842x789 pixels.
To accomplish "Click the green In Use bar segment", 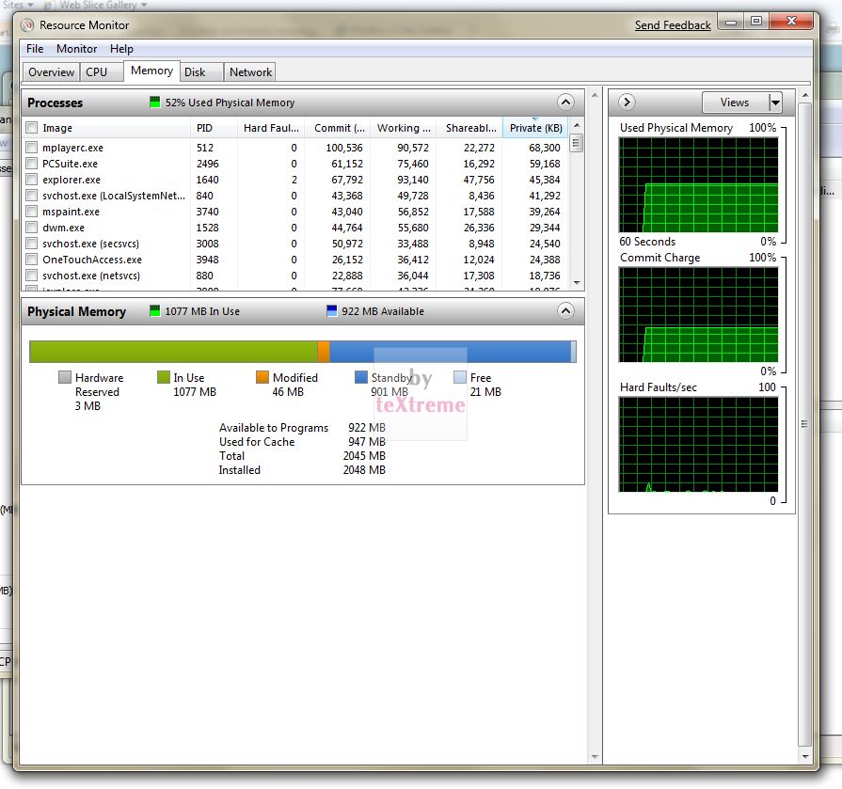I will tap(173, 352).
